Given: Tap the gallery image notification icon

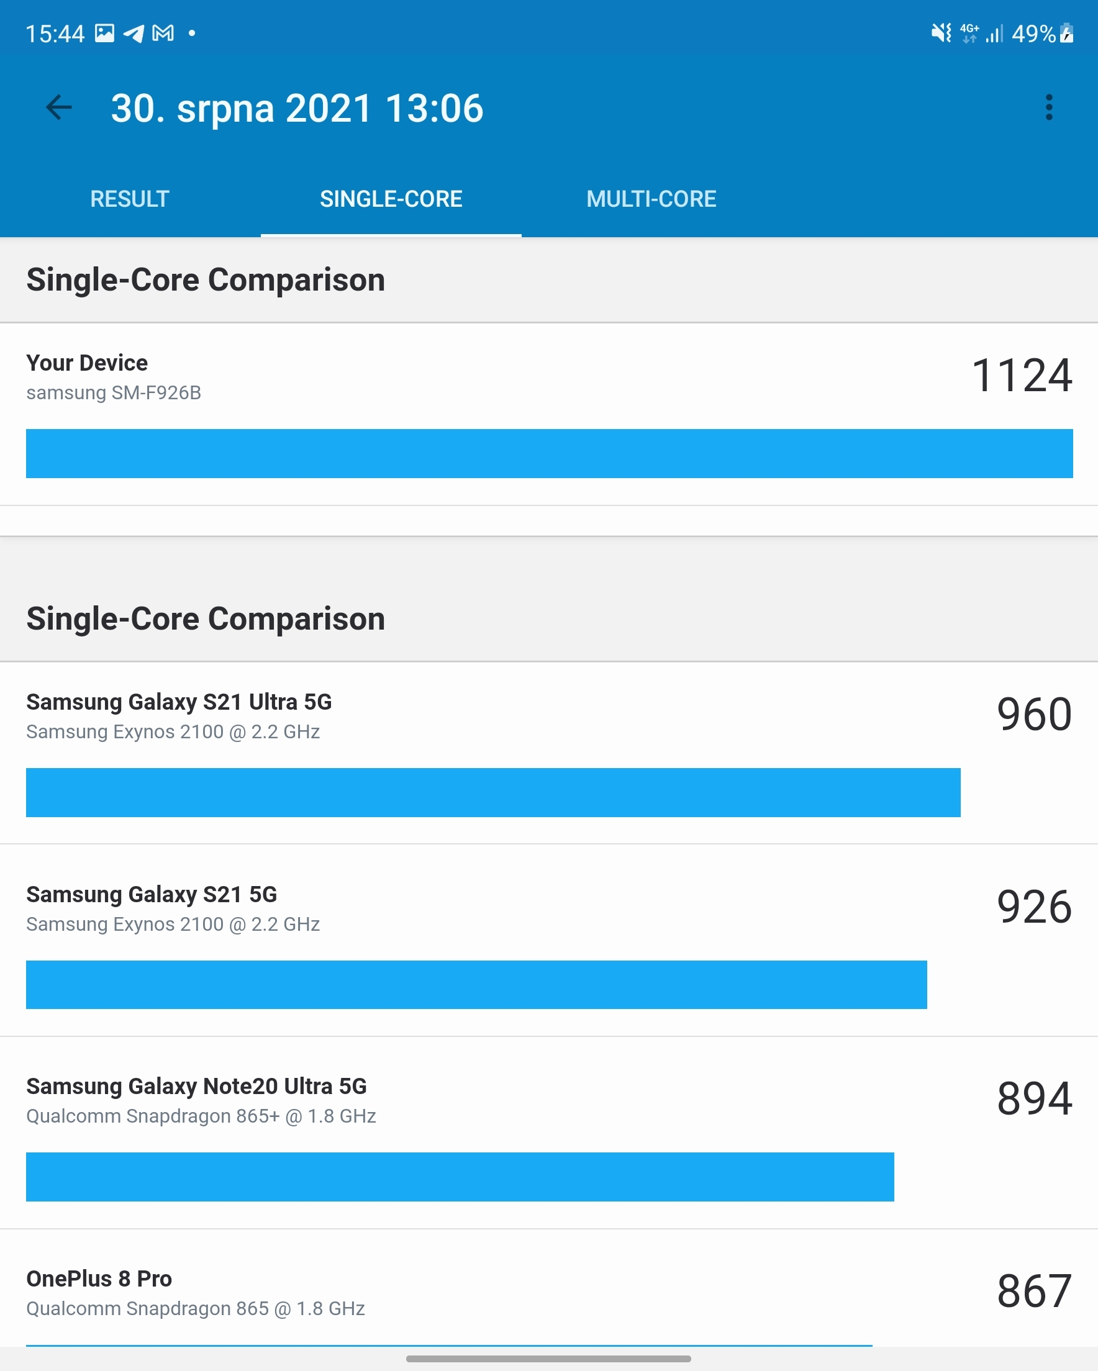Looking at the screenshot, I should pos(104,33).
